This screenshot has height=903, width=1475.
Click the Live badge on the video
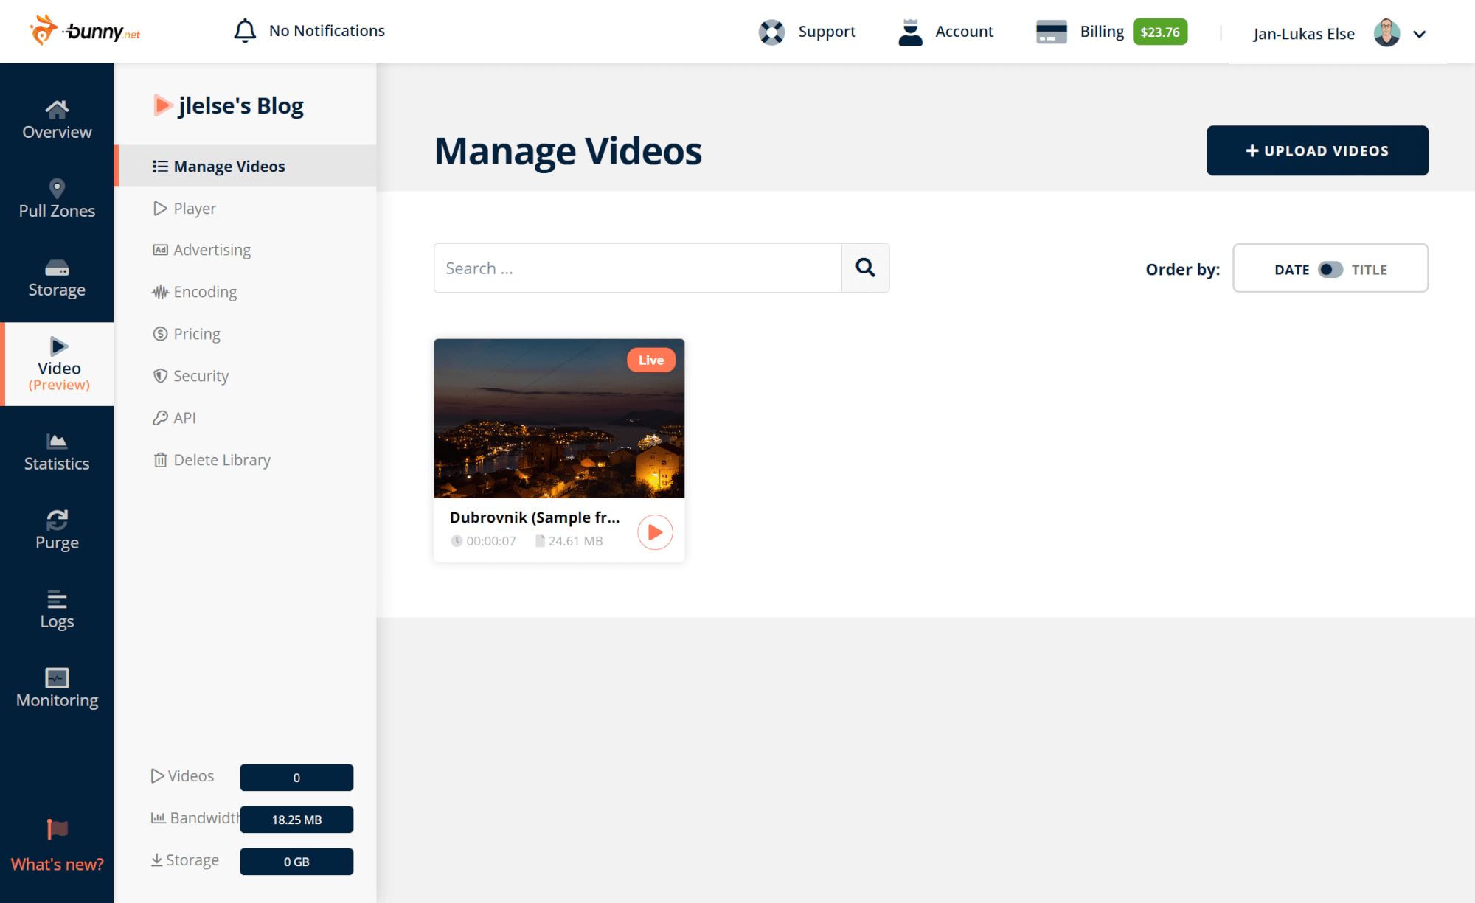(651, 360)
